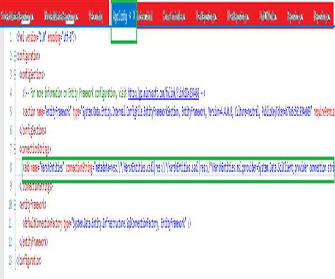Screen dimensions: 335x279
Task: Click the opening <configuration> tag
Action: point(28,57)
